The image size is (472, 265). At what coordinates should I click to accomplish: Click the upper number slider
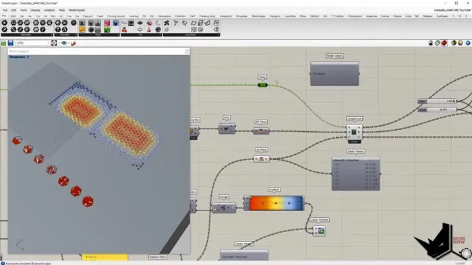tap(437, 102)
